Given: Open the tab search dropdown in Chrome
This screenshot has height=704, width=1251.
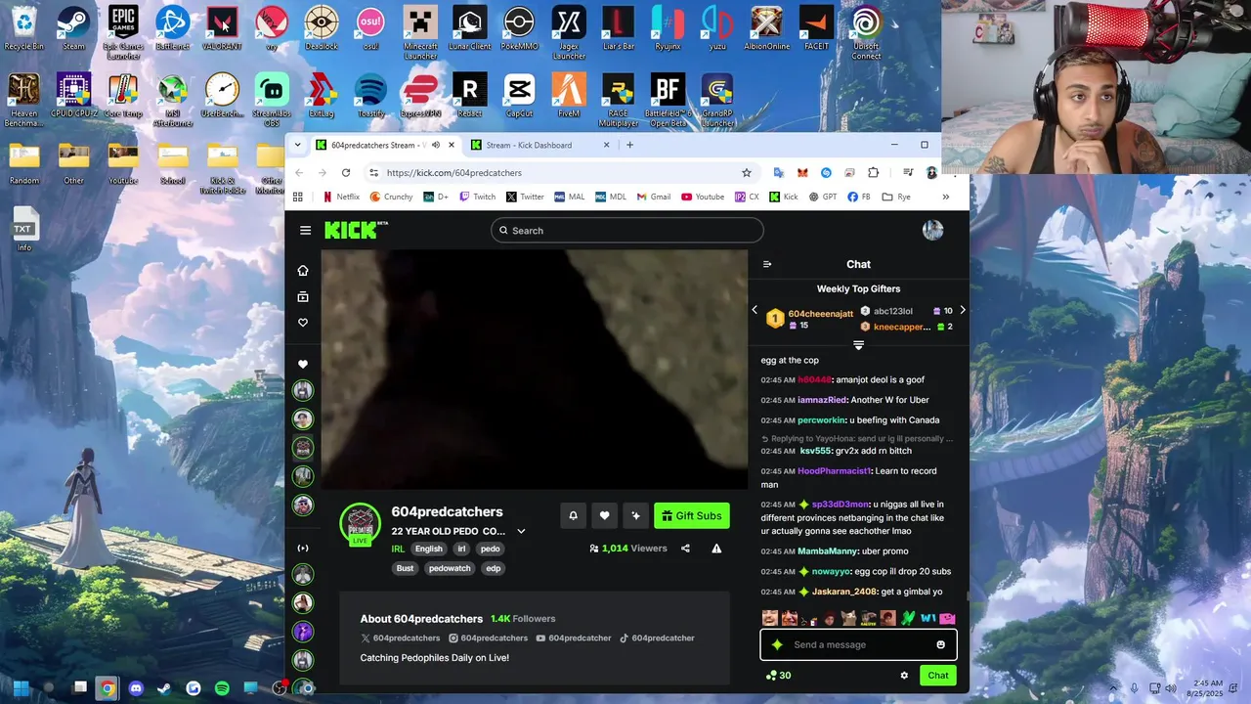Looking at the screenshot, I should [298, 145].
